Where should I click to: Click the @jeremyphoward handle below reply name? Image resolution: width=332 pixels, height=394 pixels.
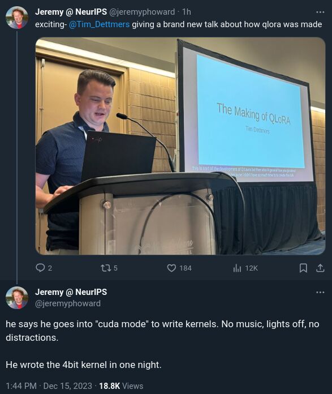point(68,303)
